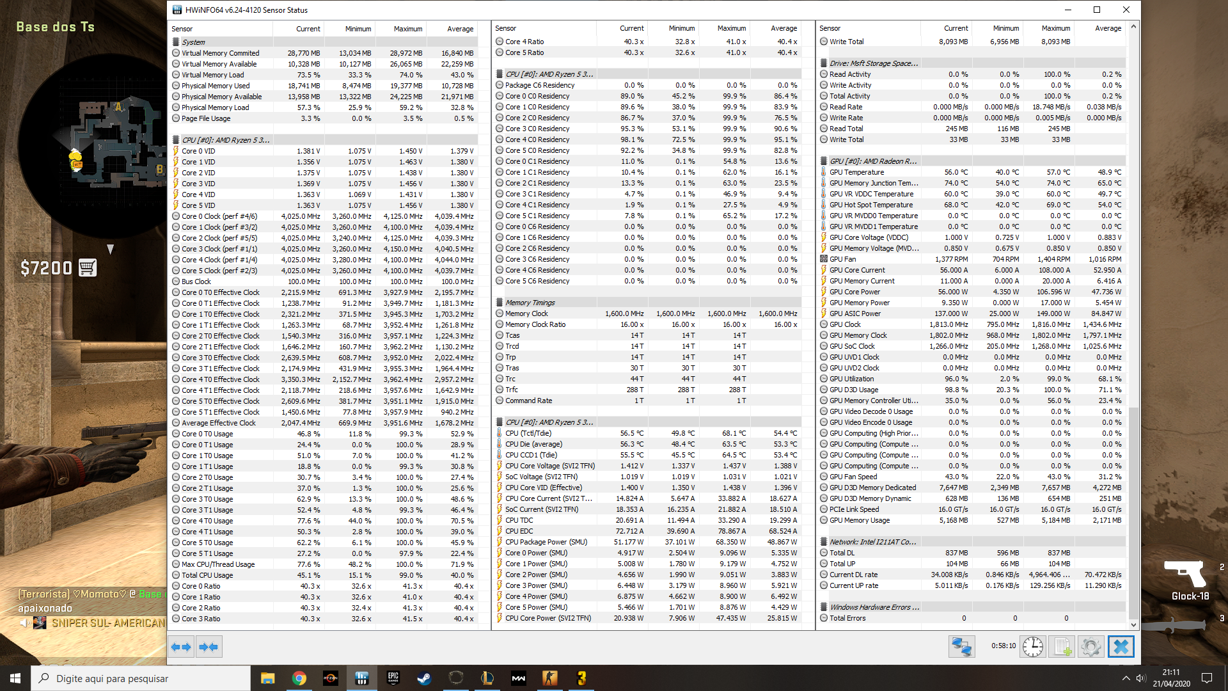This screenshot has width=1228, height=691.
Task: Show hidden system tray icons chevron
Action: click(x=1126, y=678)
